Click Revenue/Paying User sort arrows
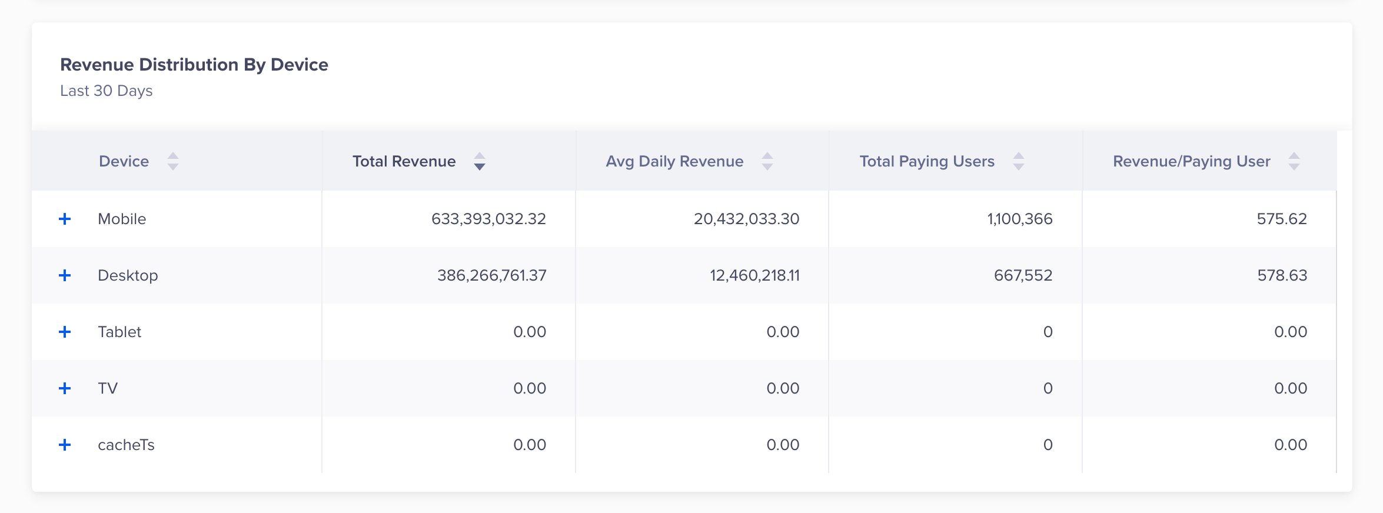 coord(1294,161)
